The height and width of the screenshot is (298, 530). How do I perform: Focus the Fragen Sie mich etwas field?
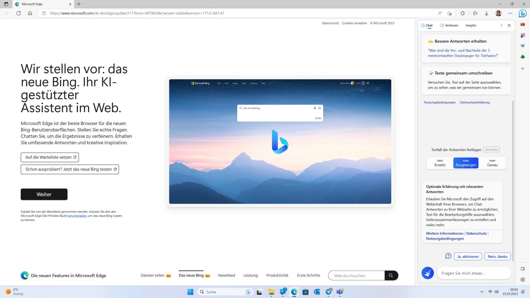click(x=474, y=273)
